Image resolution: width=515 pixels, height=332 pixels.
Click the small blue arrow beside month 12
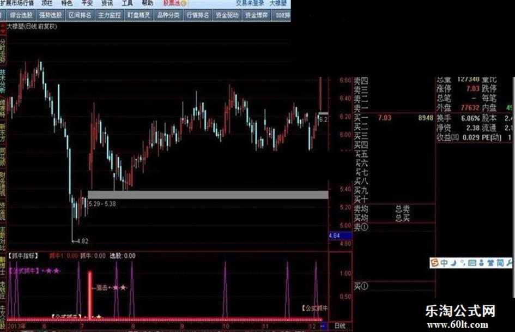tap(323, 326)
